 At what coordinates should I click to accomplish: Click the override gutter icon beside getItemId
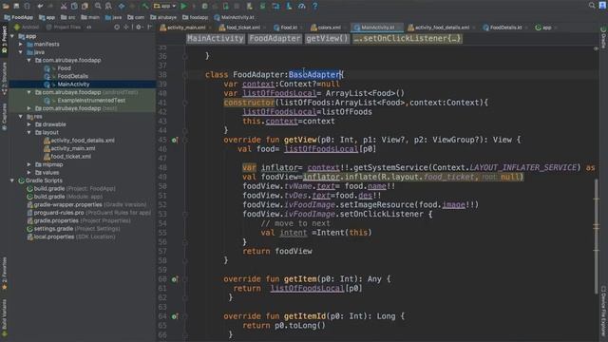(175, 316)
